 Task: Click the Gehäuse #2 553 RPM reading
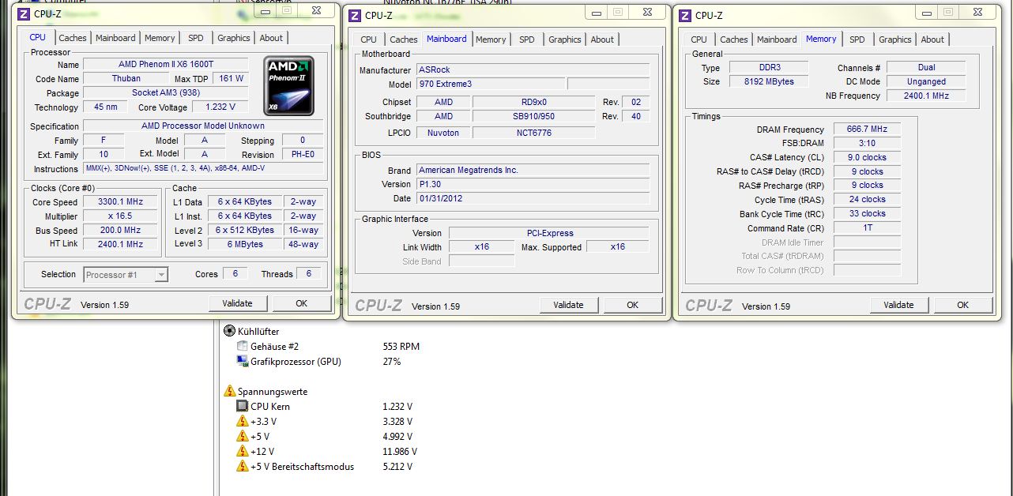pyautogui.click(x=401, y=346)
